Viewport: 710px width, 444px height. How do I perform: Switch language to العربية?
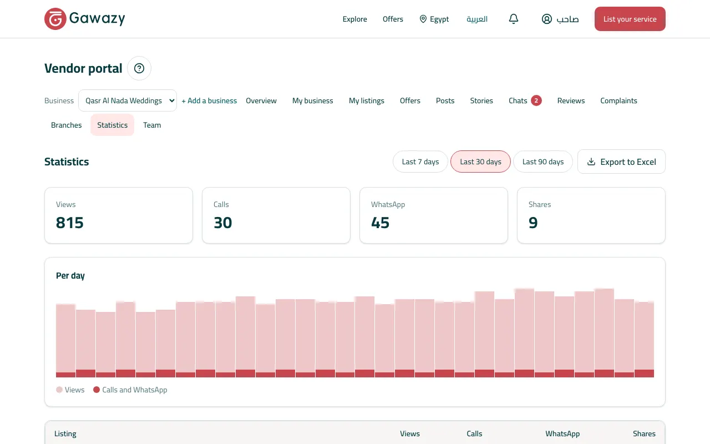(477, 19)
